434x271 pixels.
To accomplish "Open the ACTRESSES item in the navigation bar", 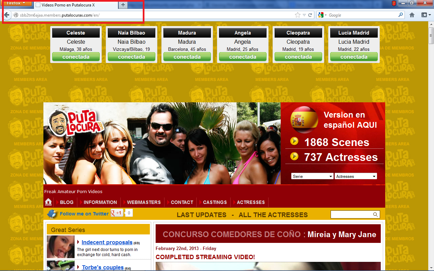I will click(x=251, y=202).
